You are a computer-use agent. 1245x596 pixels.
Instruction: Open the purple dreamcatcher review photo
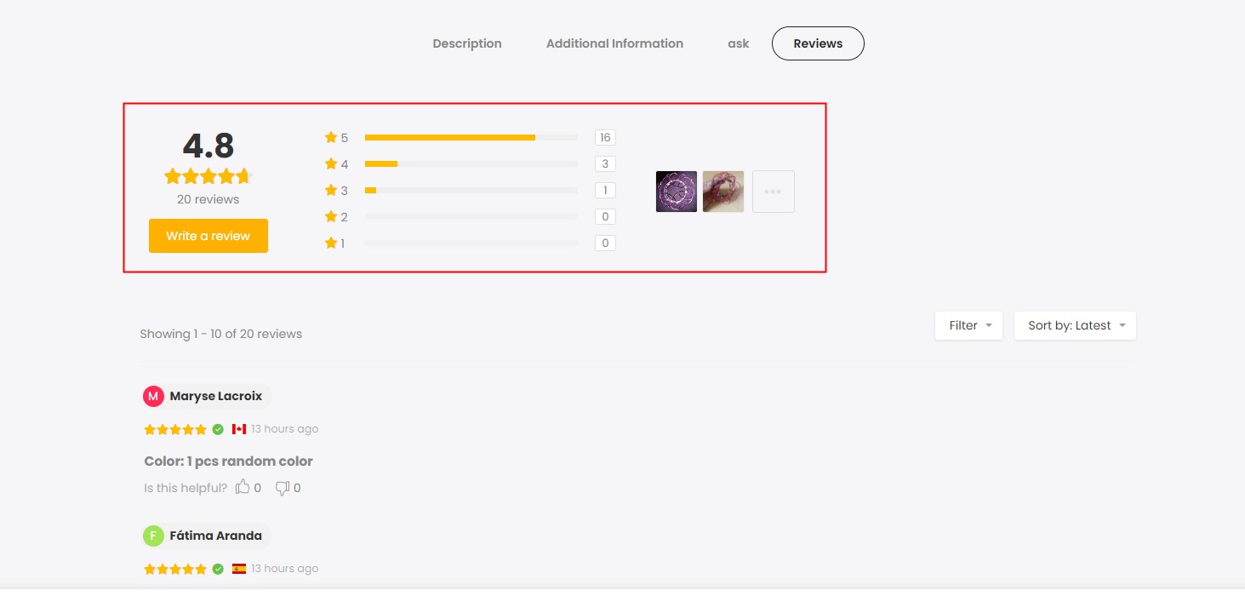click(x=677, y=192)
